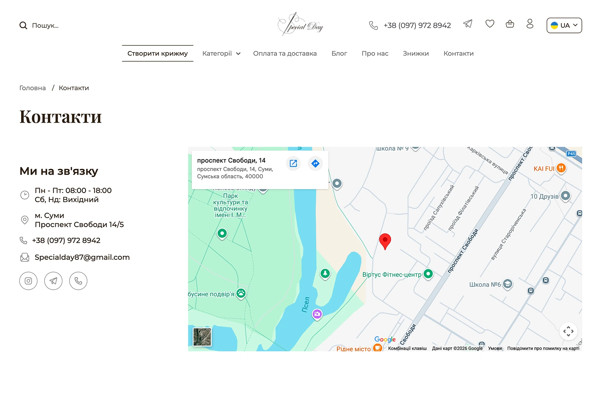This screenshot has width=605, height=401.
Task: Click the round Telegram icon under contacts
Action: (53, 281)
